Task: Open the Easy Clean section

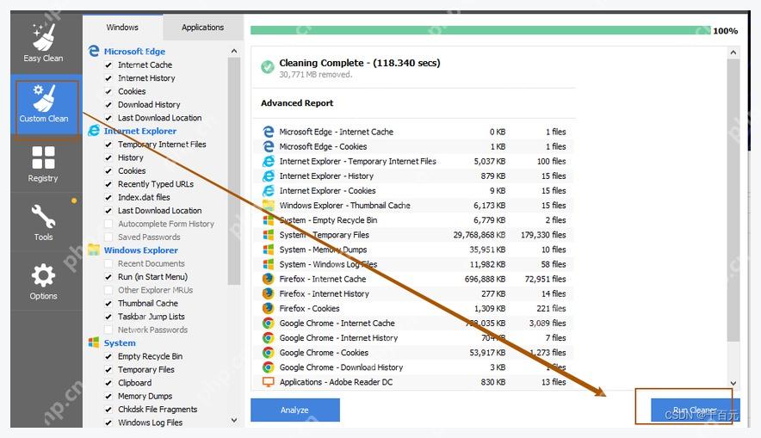Action: 44,44
